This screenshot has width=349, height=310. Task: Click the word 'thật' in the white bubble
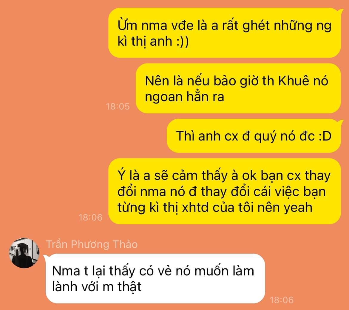coord(129,287)
